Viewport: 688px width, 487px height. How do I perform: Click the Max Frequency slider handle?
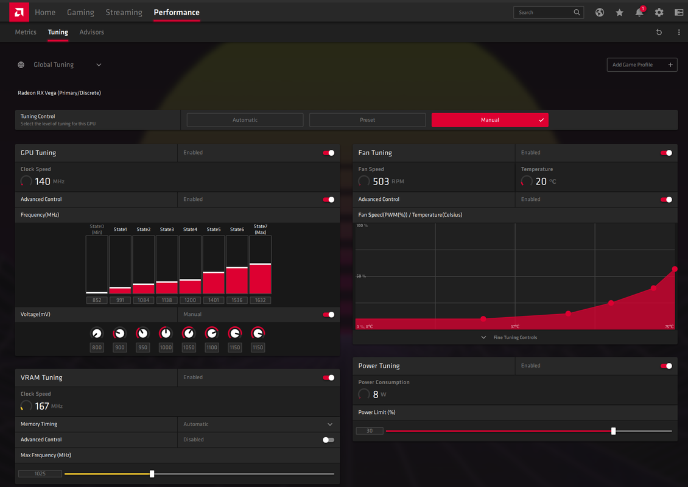click(152, 474)
